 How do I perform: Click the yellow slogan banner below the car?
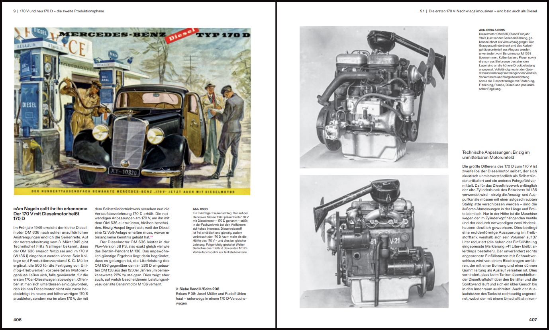pos(132,192)
